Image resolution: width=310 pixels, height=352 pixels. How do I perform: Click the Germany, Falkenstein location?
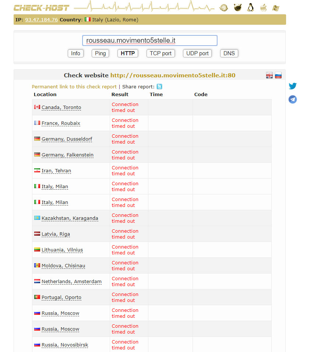68,155
